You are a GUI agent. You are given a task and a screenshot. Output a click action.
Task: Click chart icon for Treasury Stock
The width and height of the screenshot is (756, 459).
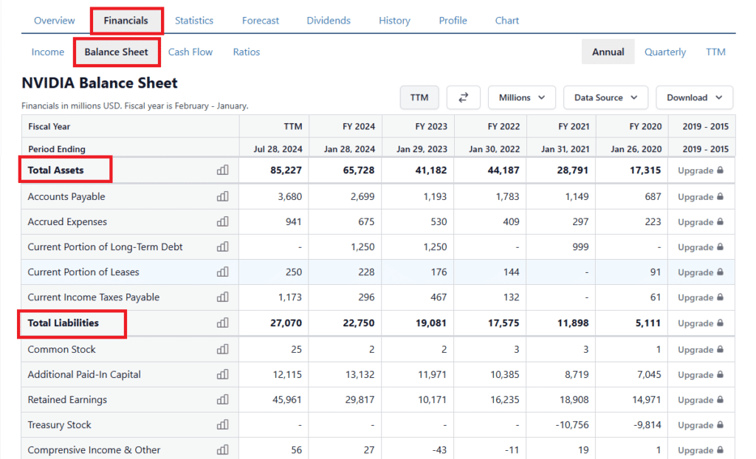pos(222,425)
